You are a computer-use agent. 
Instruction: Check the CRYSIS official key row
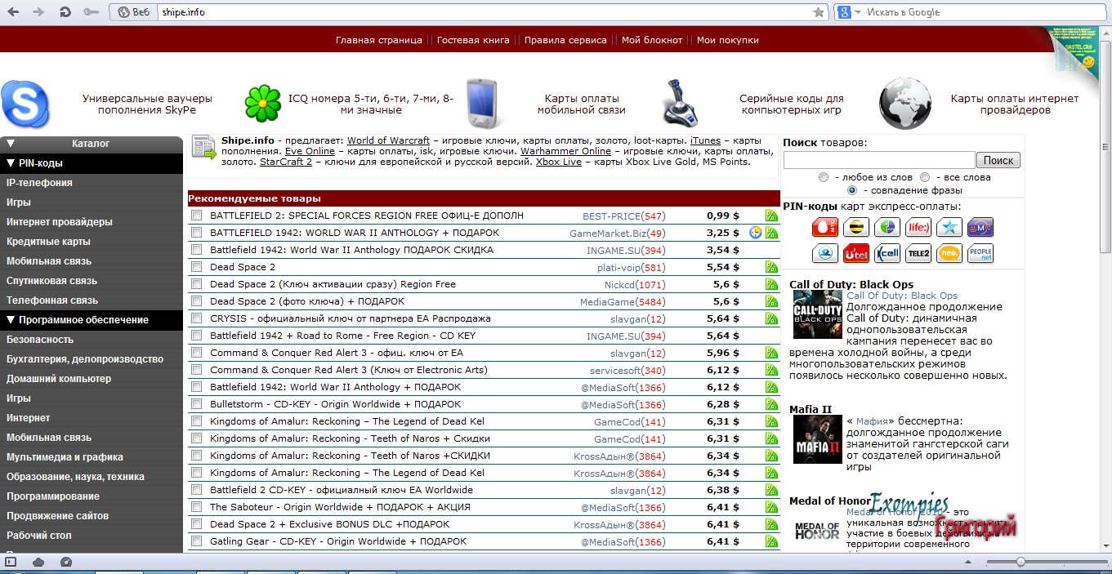196,318
